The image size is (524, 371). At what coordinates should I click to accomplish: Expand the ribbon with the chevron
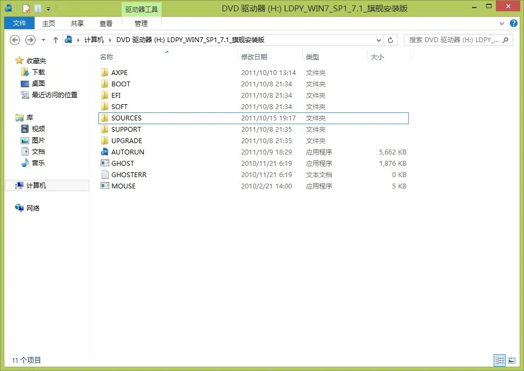[501, 23]
